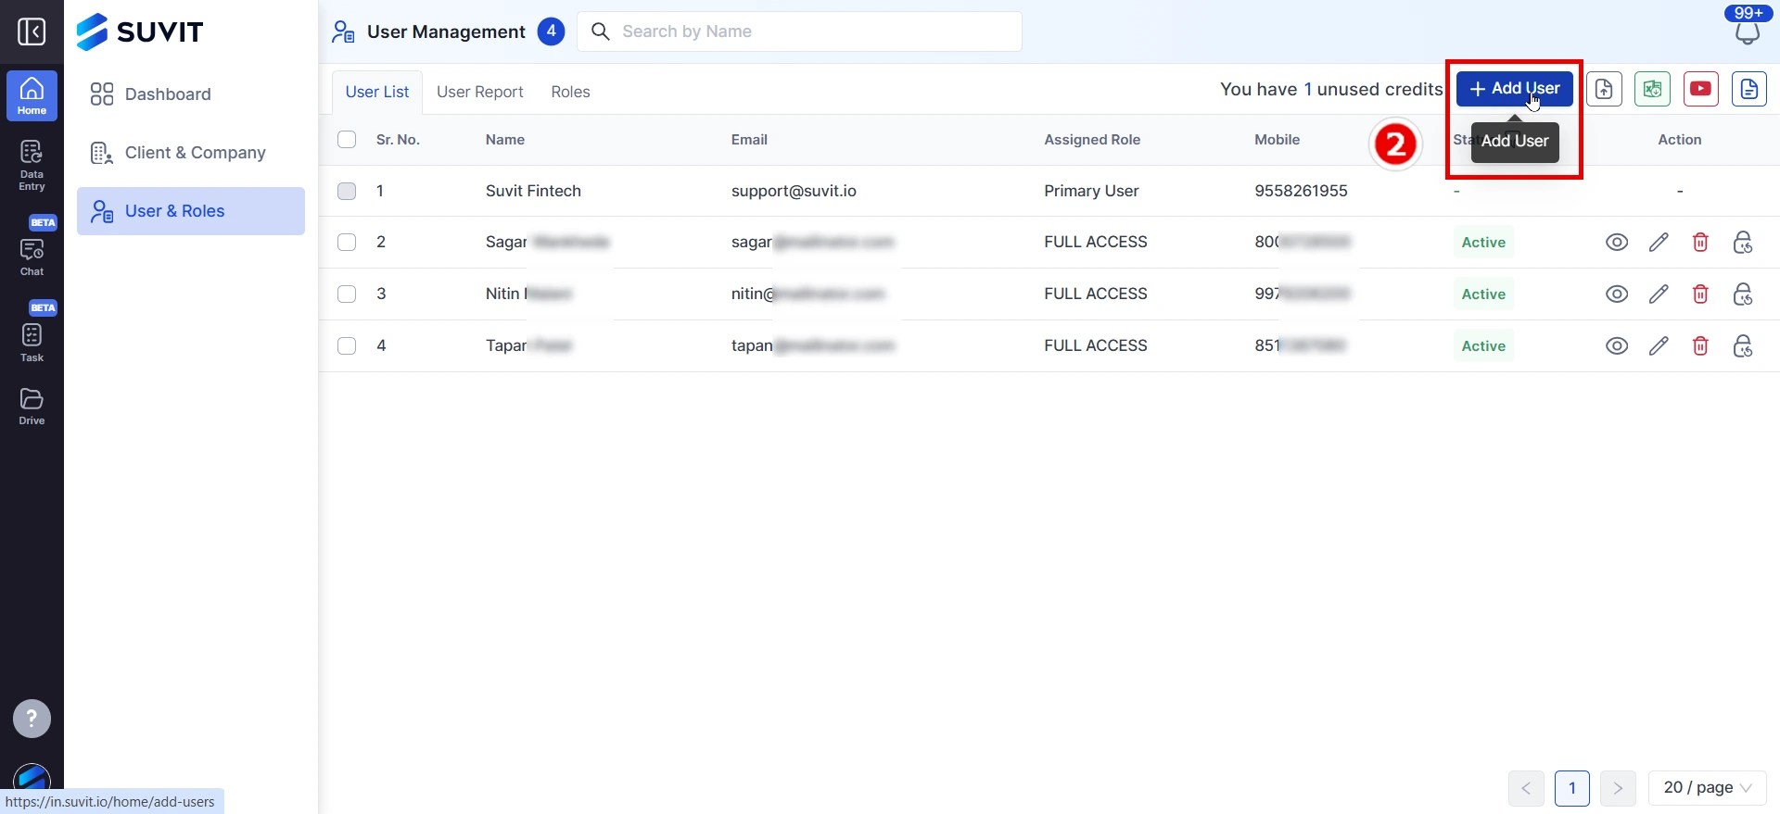Open Dashboard in the sidebar menu
1780x814 pixels.
(x=191, y=94)
